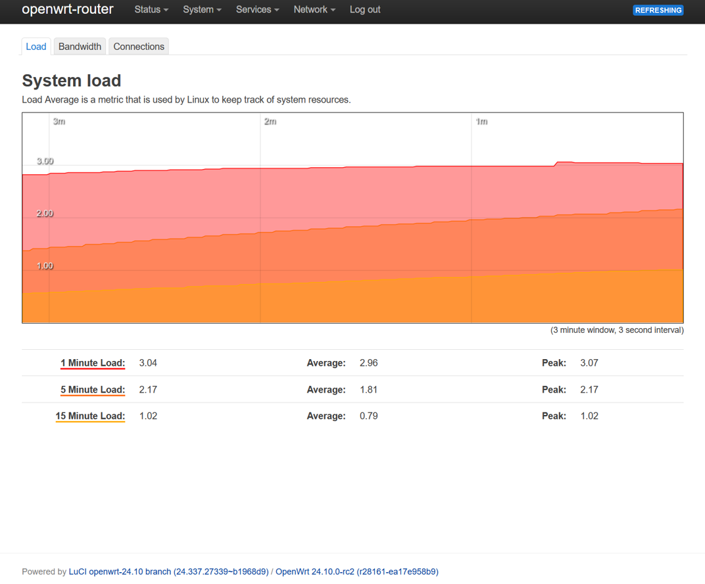Expand the Network menu
The image size is (705, 584).
(x=314, y=10)
